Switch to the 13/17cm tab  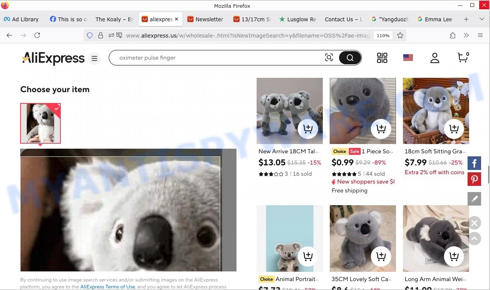252,19
